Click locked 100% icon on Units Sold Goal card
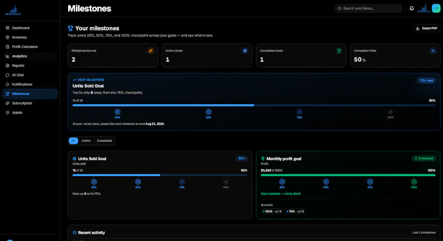Viewport: 443px width, 241px height. [x=226, y=182]
